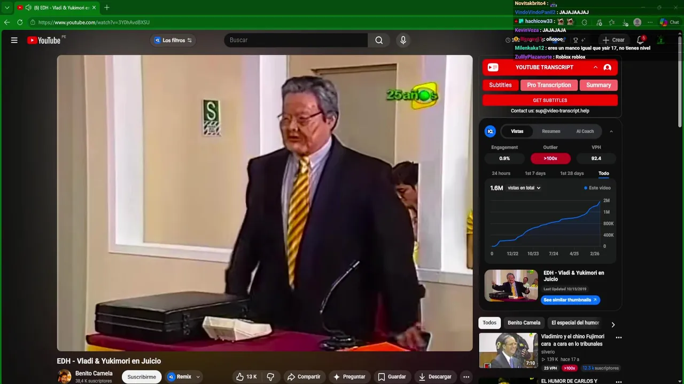Open the YouTube hamburger guide menu

pos(14,40)
